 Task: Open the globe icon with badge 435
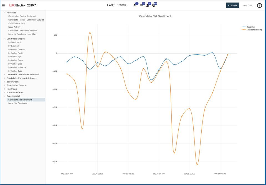(x=154, y=5)
